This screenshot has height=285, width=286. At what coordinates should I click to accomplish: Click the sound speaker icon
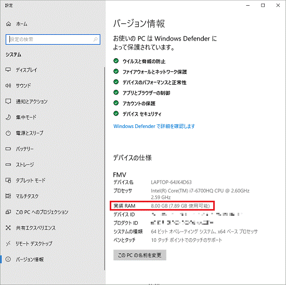click(8, 85)
